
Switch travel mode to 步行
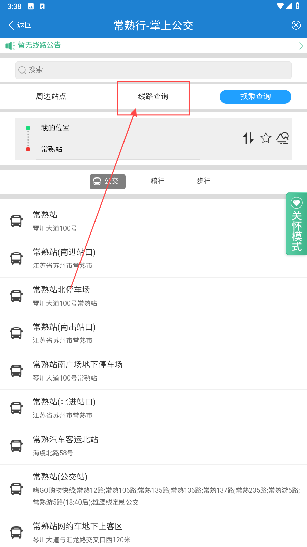[x=204, y=181]
